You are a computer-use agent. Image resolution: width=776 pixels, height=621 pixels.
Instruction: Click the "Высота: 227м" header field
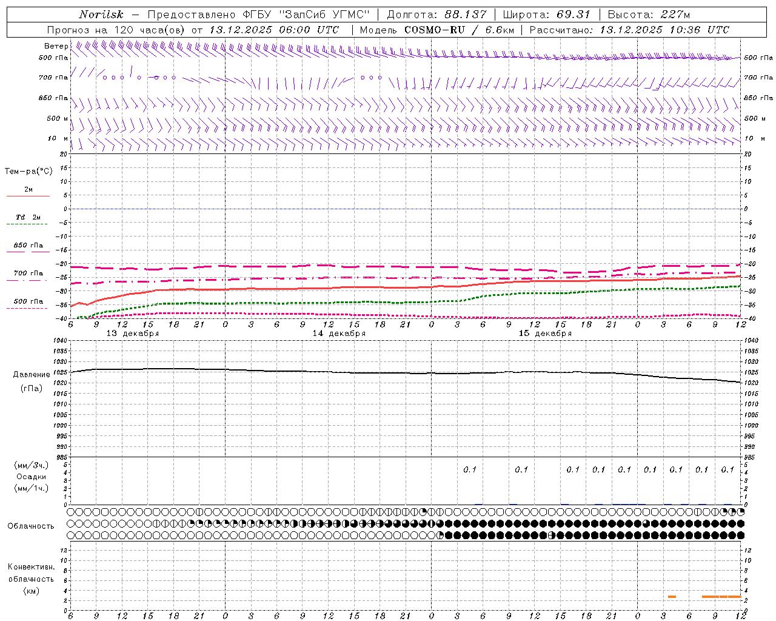click(649, 15)
